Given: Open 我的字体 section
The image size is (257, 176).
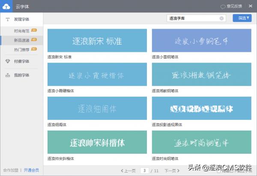Looking at the screenshot, I should point(21,75).
